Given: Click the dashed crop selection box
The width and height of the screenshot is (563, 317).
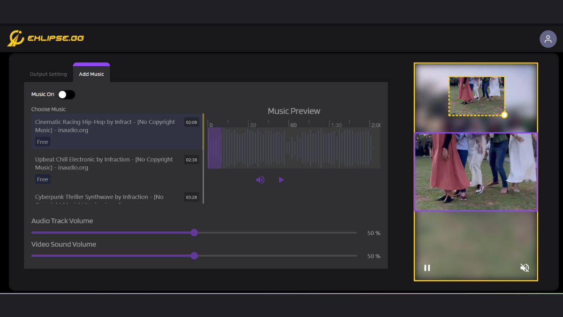Looking at the screenshot, I should pos(476,96).
